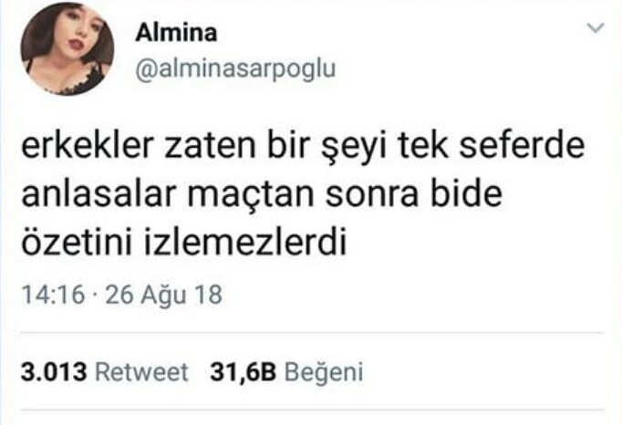Click the word 'maçtan' in the tweet
Image resolution: width=622 pixels, height=425 pixels.
coord(250,195)
